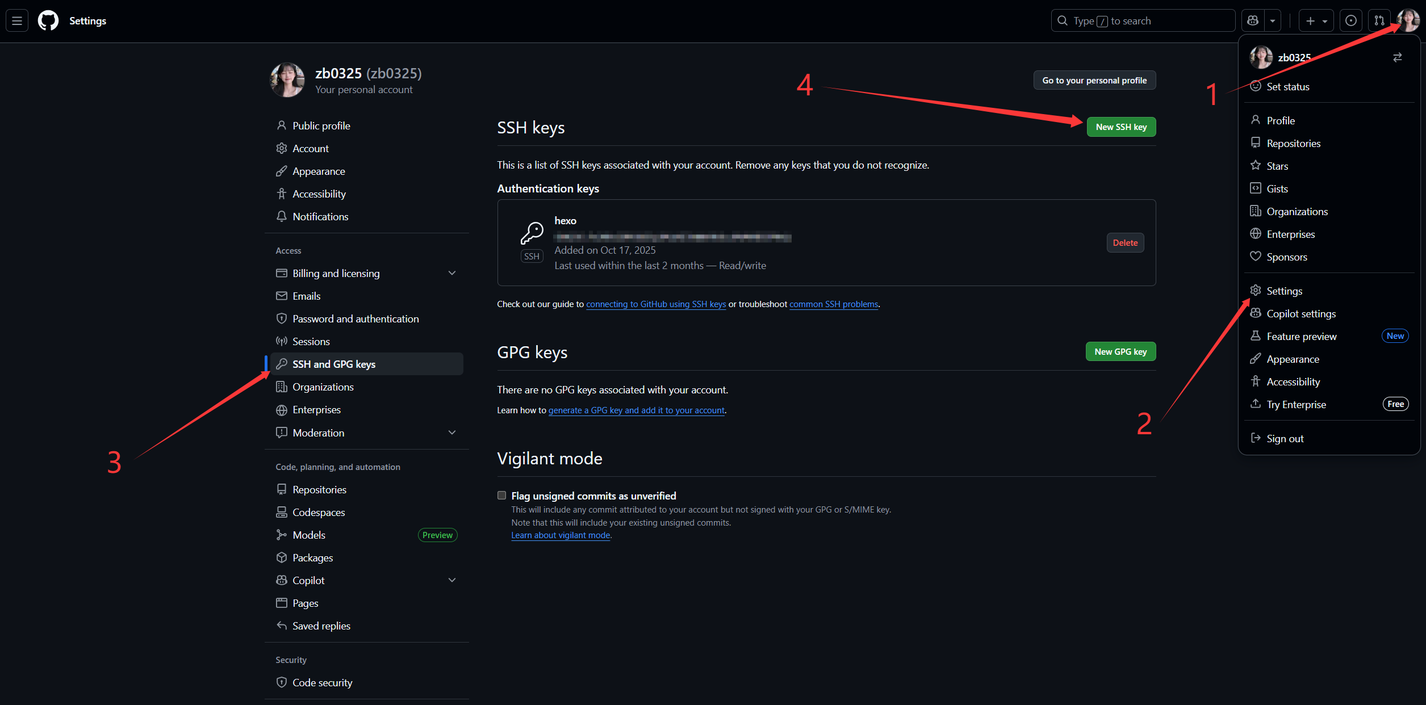Open the create new plus dropdown
This screenshot has height=705, width=1426.
(x=1315, y=21)
